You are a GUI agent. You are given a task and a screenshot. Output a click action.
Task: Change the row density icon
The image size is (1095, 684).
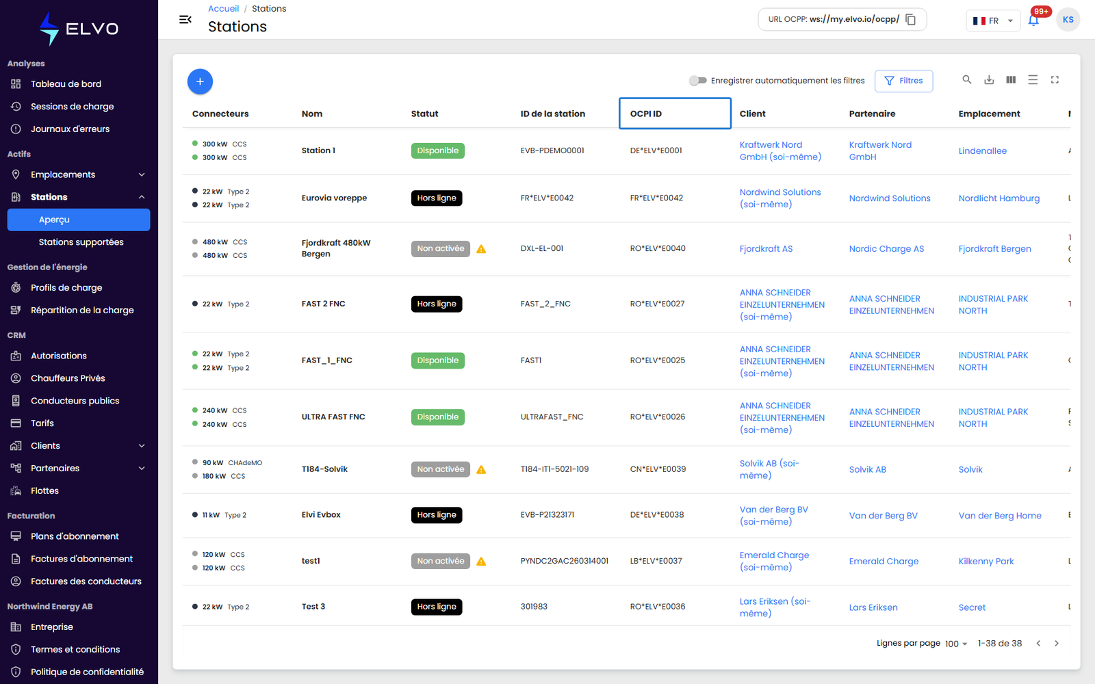[x=1033, y=80]
